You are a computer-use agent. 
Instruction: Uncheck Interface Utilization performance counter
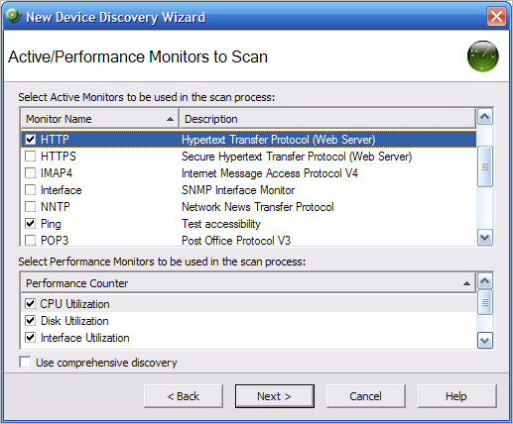31,338
